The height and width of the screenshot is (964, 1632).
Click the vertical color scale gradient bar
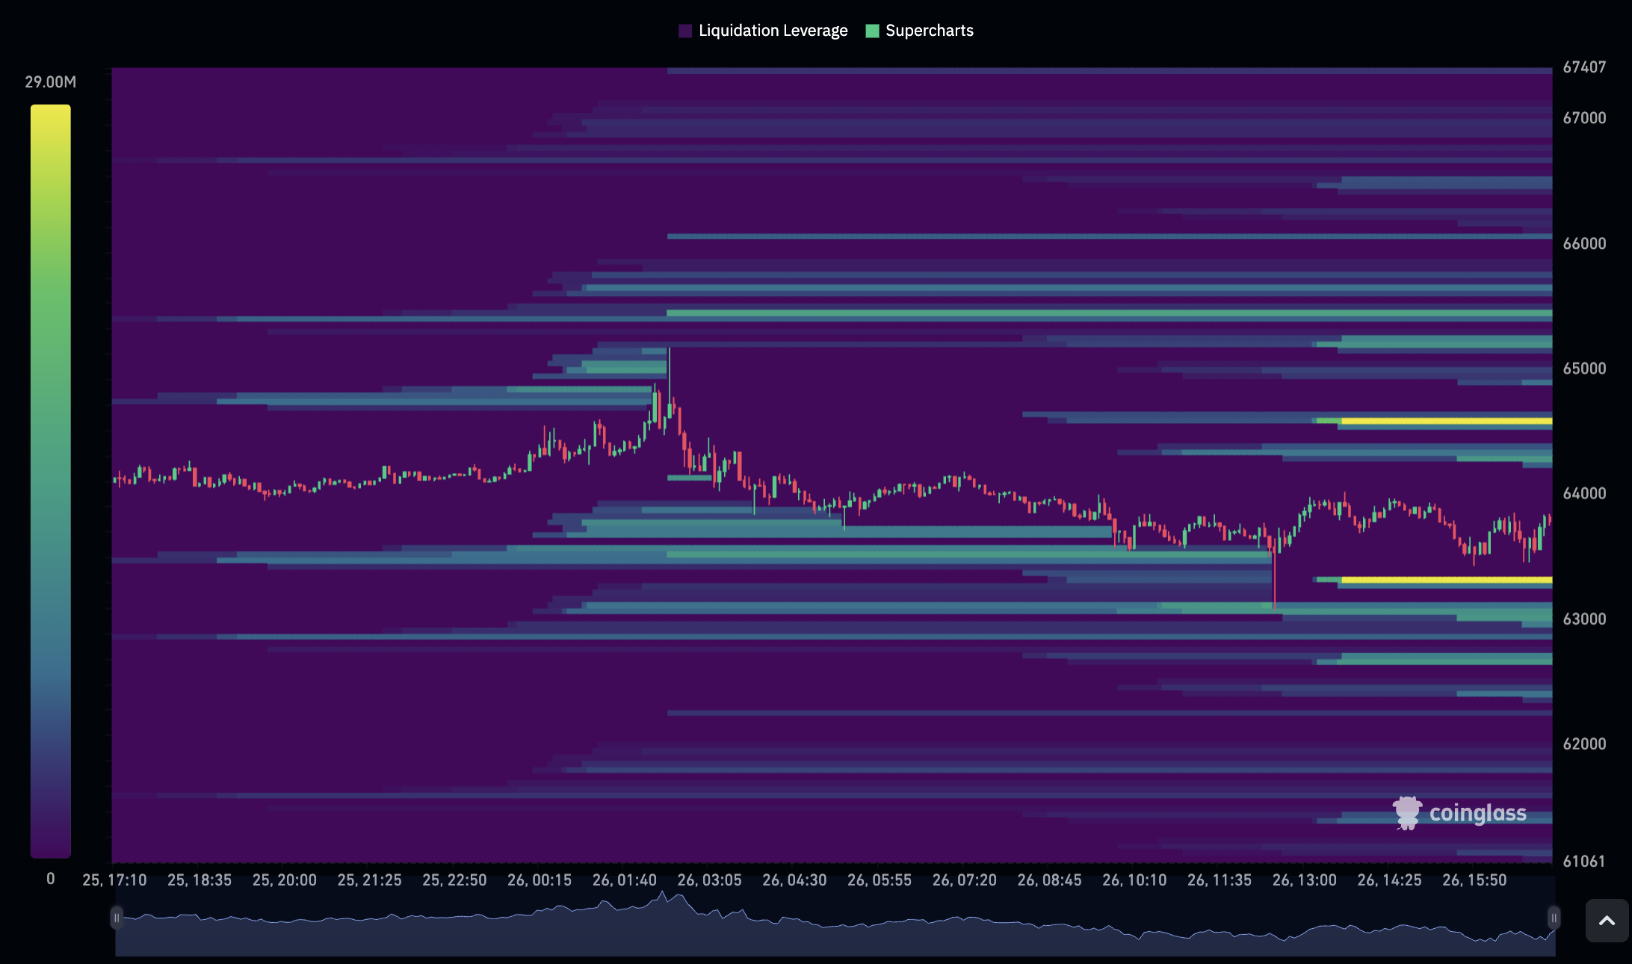point(51,481)
